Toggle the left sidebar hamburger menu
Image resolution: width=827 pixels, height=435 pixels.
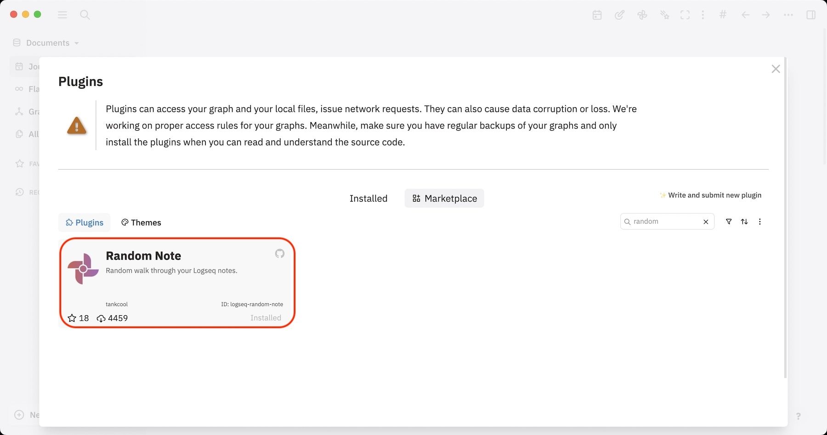pos(62,15)
